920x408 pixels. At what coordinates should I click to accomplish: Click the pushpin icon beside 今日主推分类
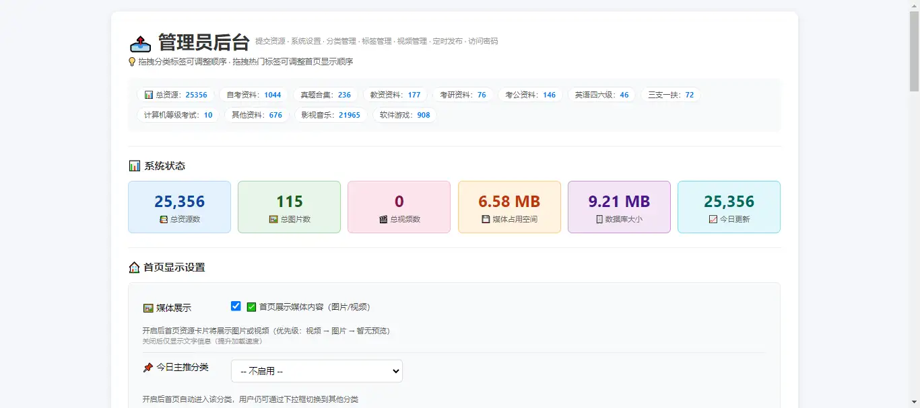(148, 368)
